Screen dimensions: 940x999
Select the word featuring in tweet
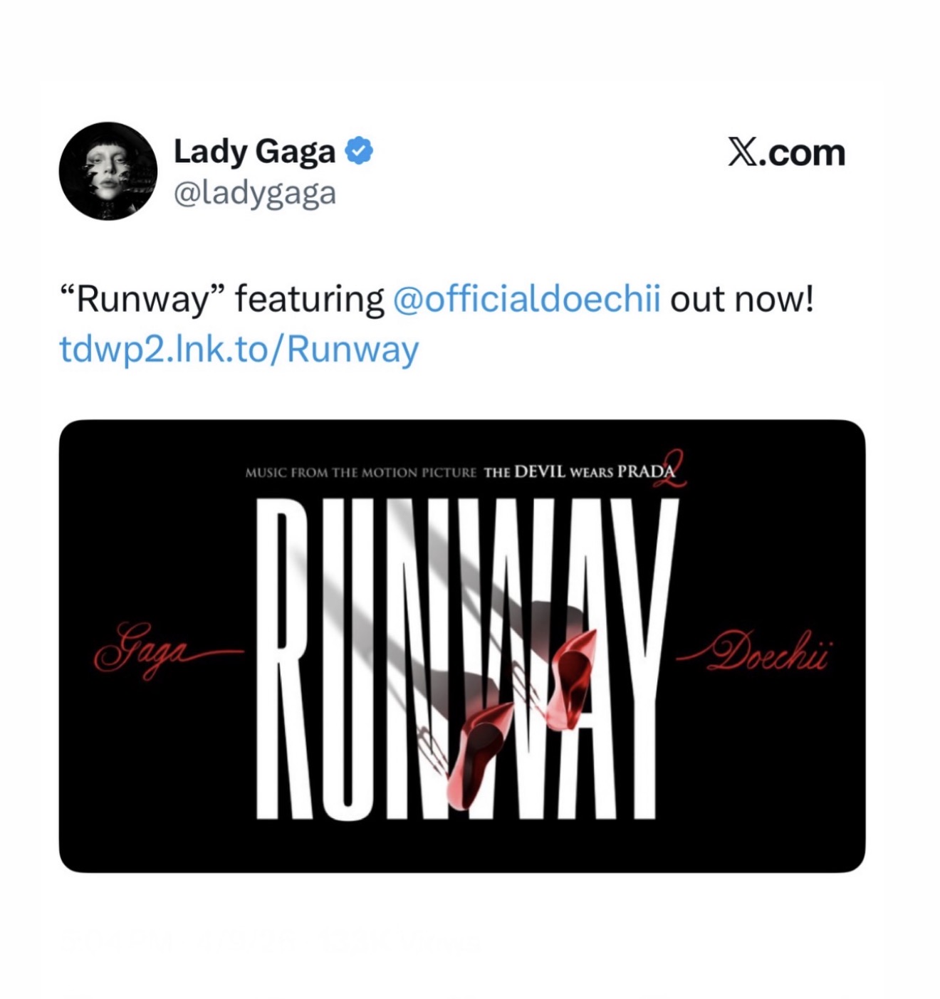point(310,298)
